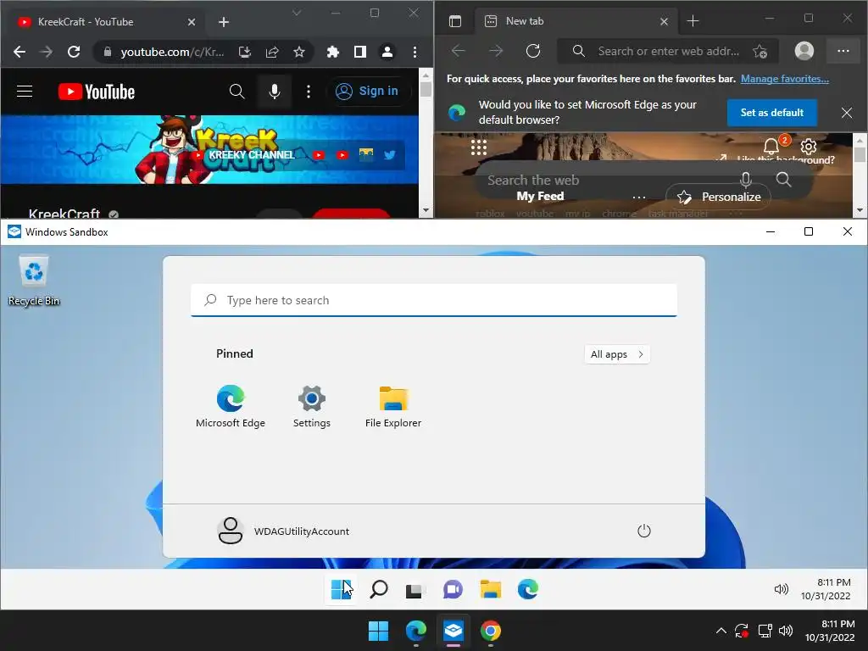This screenshot has width=868, height=651.
Task: Click Edge page scrollbar down arrow
Action: [x=860, y=210]
